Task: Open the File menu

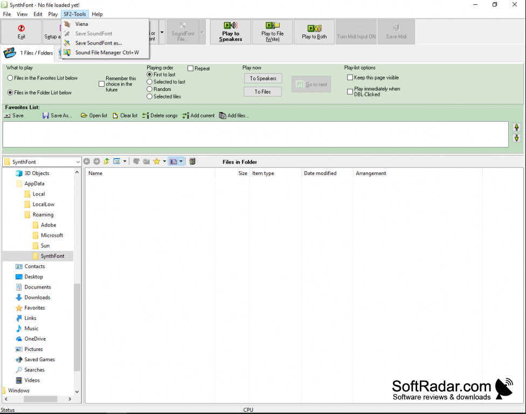Action: tap(6, 14)
